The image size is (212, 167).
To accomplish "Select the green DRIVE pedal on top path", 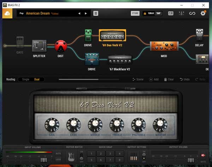I will click(x=88, y=35).
